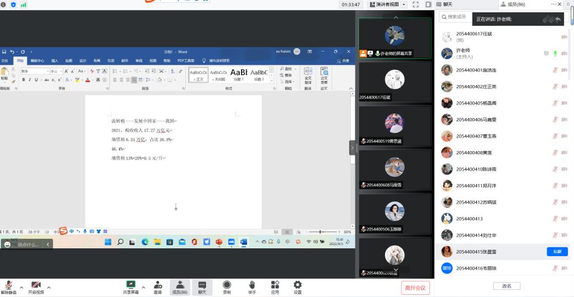Image resolution: width=574 pixels, height=297 pixels.
Task: Open the 设计 ribbon tab in Word
Action: tap(83, 60)
